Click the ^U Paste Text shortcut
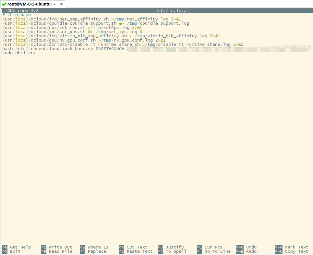 point(136,251)
